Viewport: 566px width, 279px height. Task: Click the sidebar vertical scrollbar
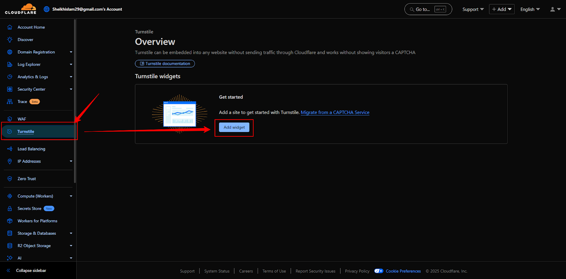(75, 101)
